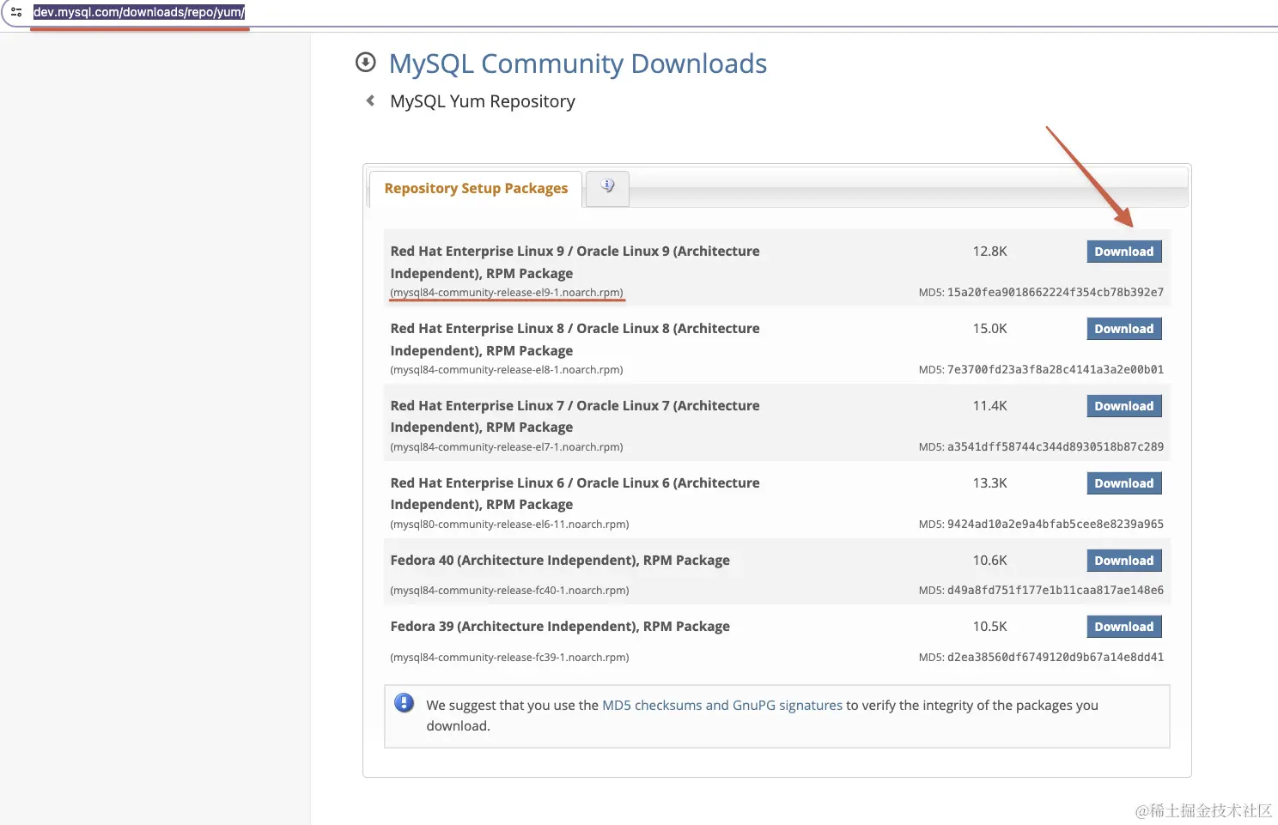1278x825 pixels.
Task: Click the 11.4K file size value
Action: coord(989,406)
